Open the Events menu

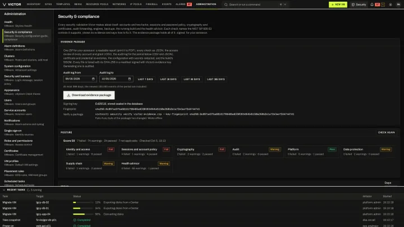coord(167,4)
